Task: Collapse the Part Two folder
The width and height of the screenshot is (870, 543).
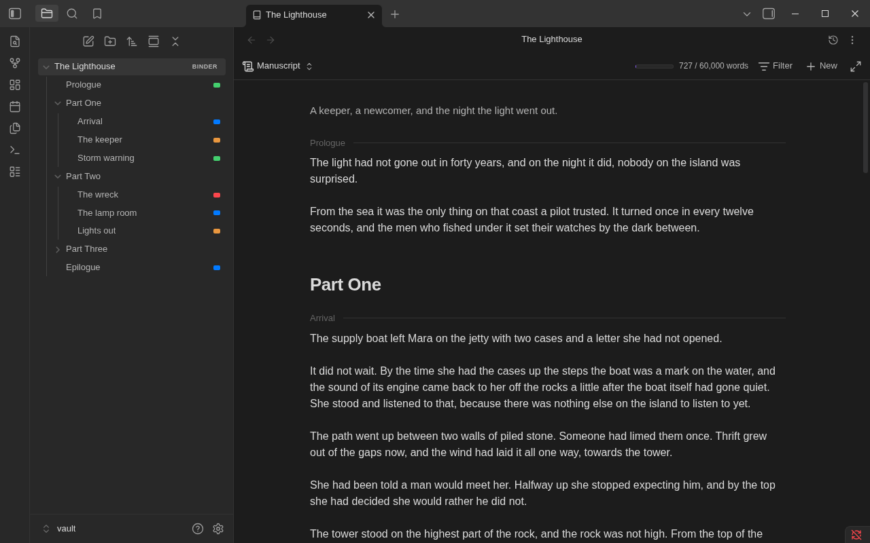Action: [x=58, y=176]
